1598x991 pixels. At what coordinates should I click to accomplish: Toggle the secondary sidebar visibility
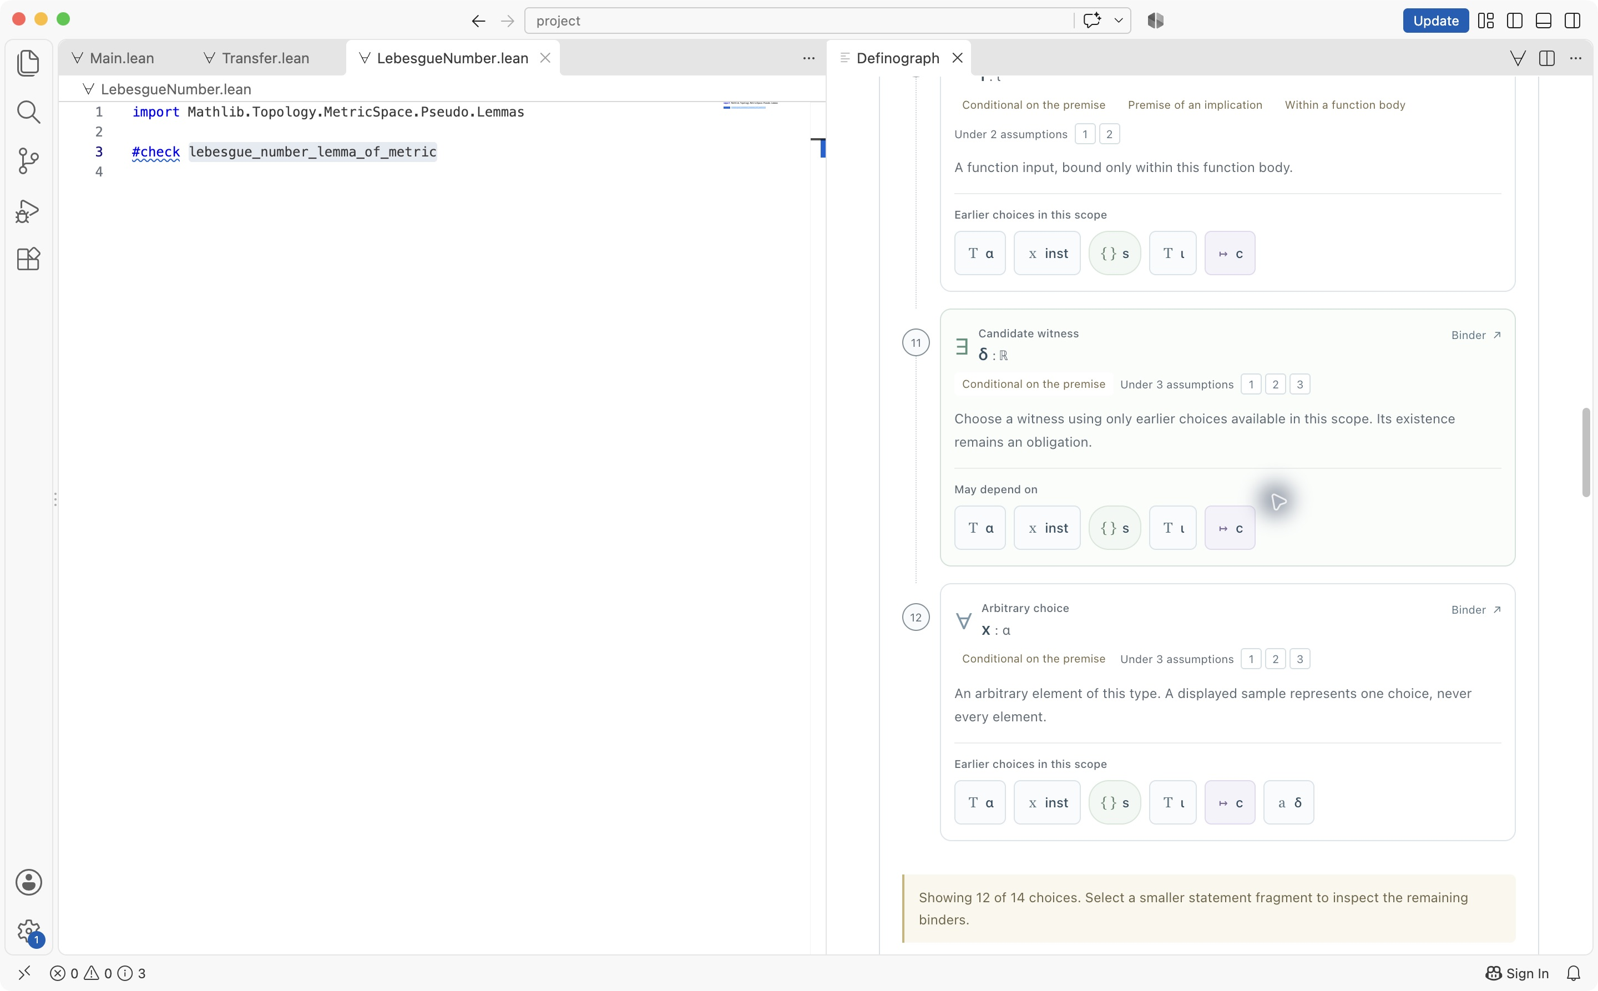click(x=1572, y=21)
